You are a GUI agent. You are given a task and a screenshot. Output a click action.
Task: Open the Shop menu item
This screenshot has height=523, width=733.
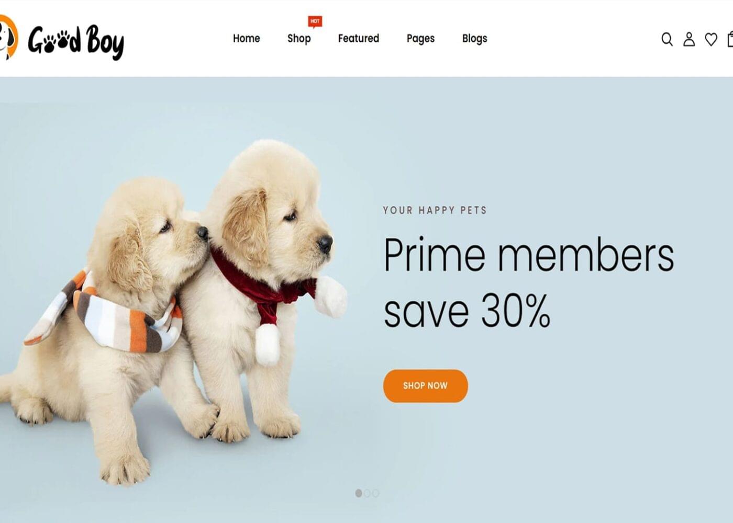[299, 39]
